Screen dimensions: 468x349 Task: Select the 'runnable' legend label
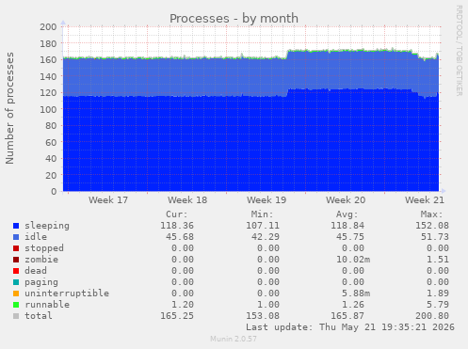(x=47, y=305)
